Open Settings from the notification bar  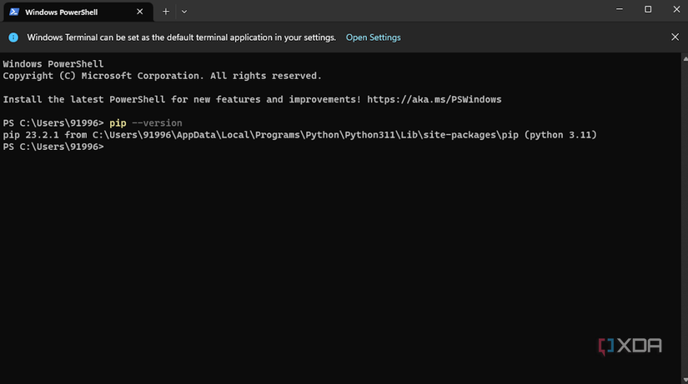(373, 37)
